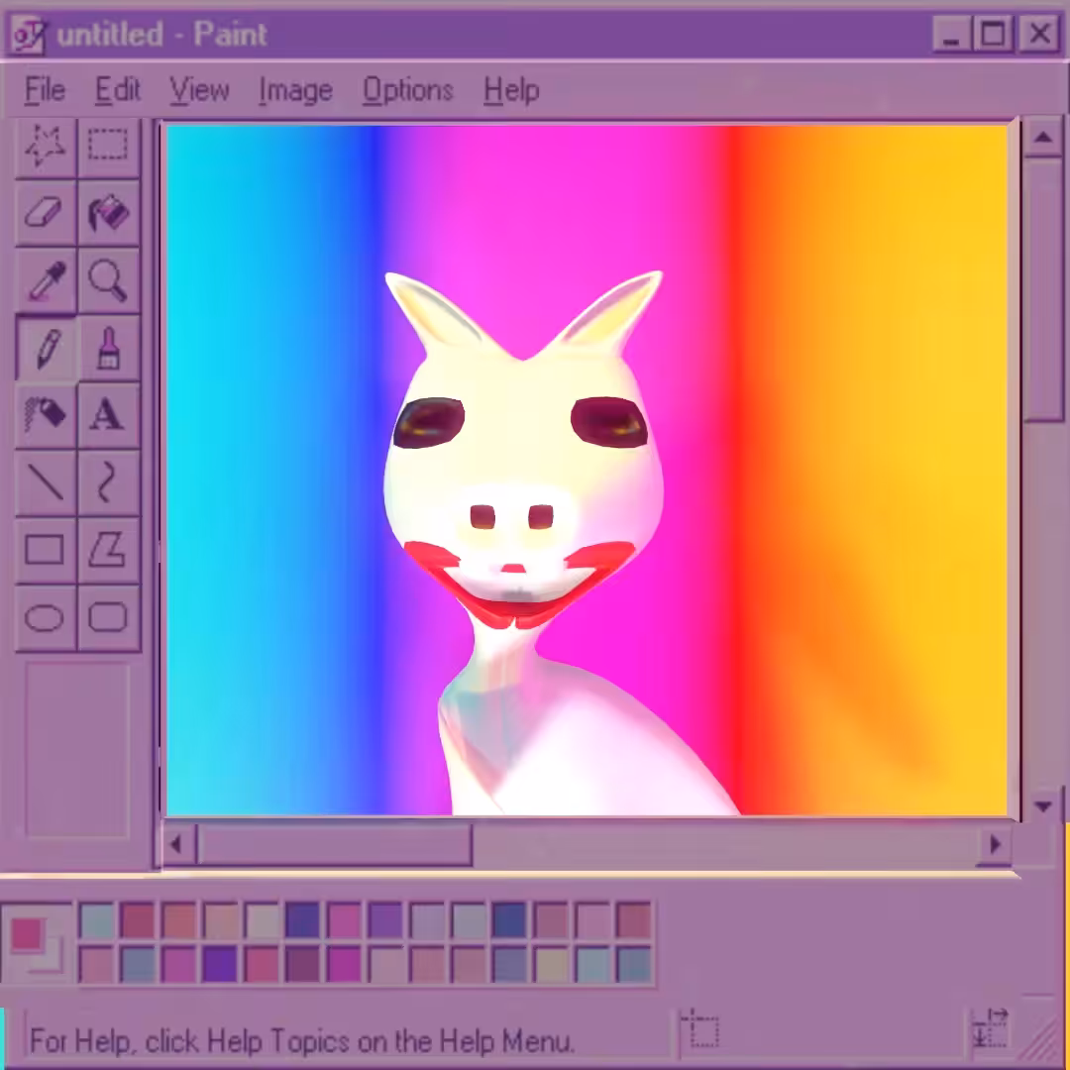This screenshot has width=1070, height=1070.
Task: Pick the last swatch in bottom palette row
Action: [x=633, y=964]
